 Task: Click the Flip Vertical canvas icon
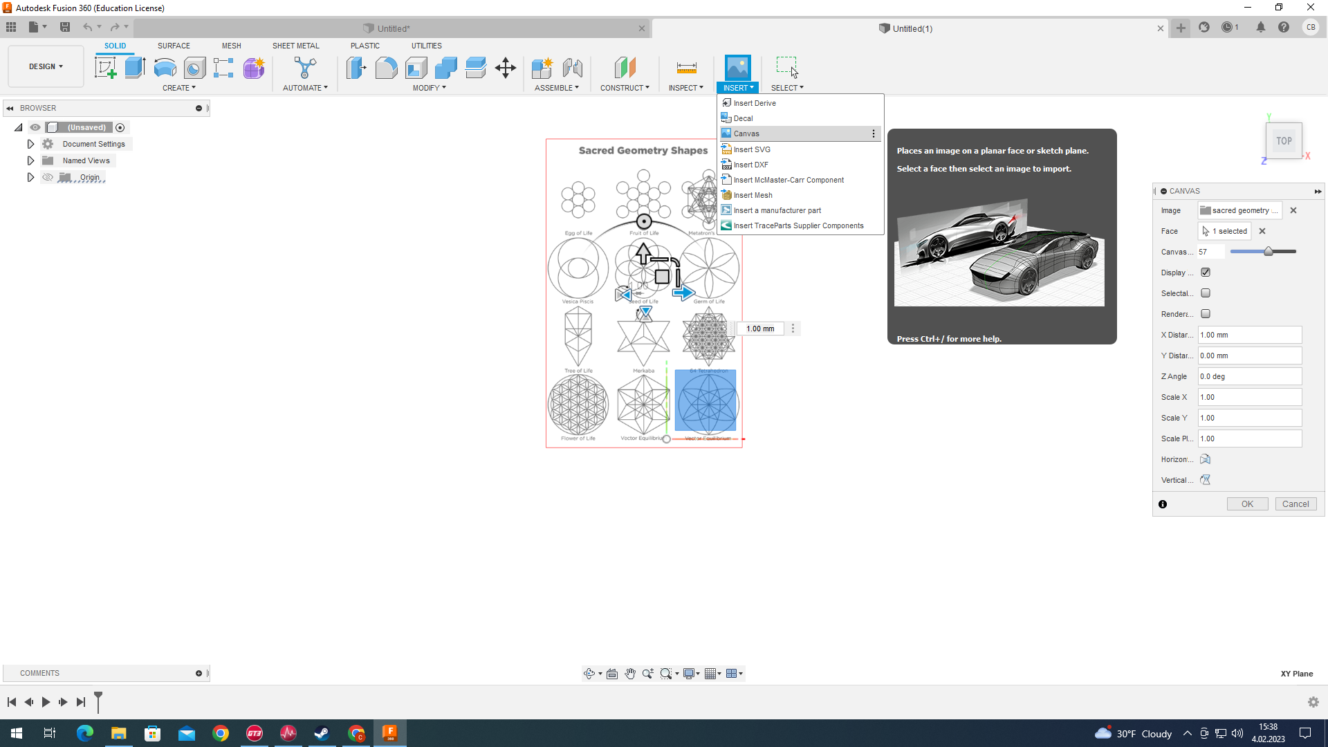(1205, 480)
